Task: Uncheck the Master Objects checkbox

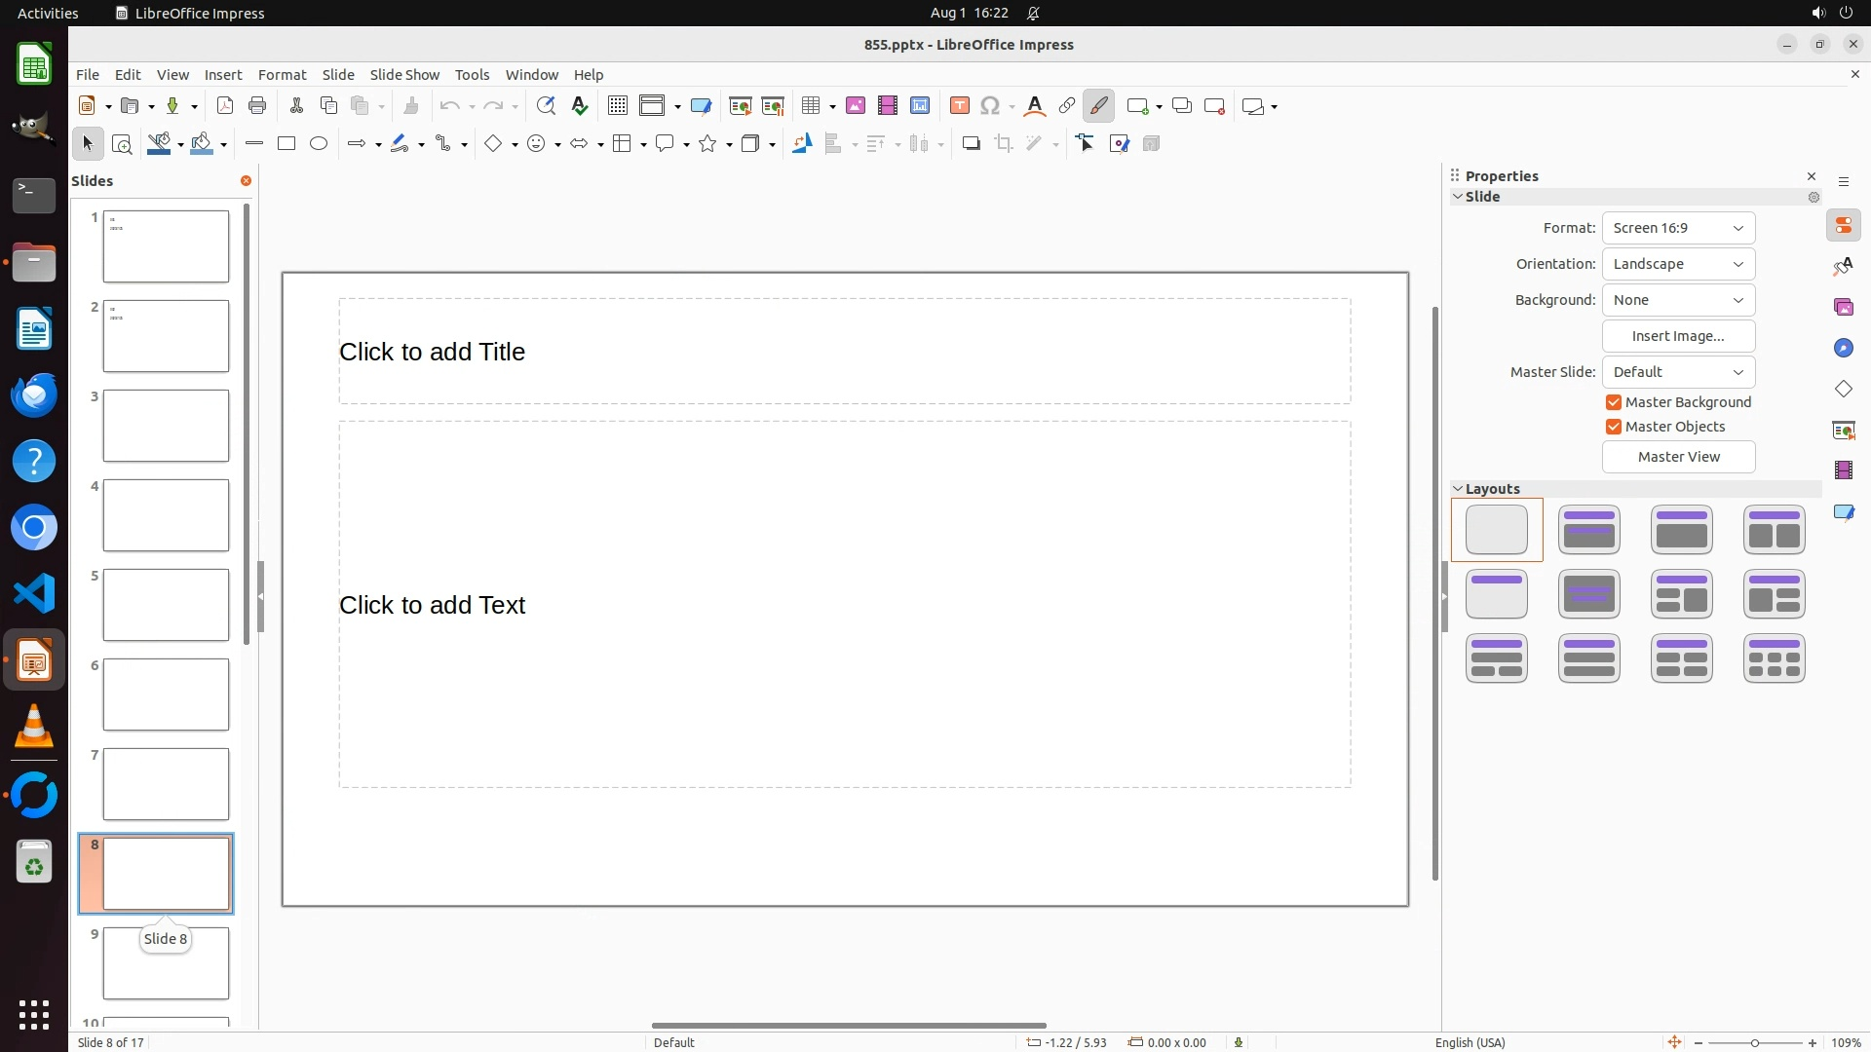Action: 1614,427
